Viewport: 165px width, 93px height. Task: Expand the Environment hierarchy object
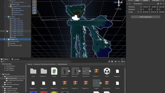tap(7, 41)
